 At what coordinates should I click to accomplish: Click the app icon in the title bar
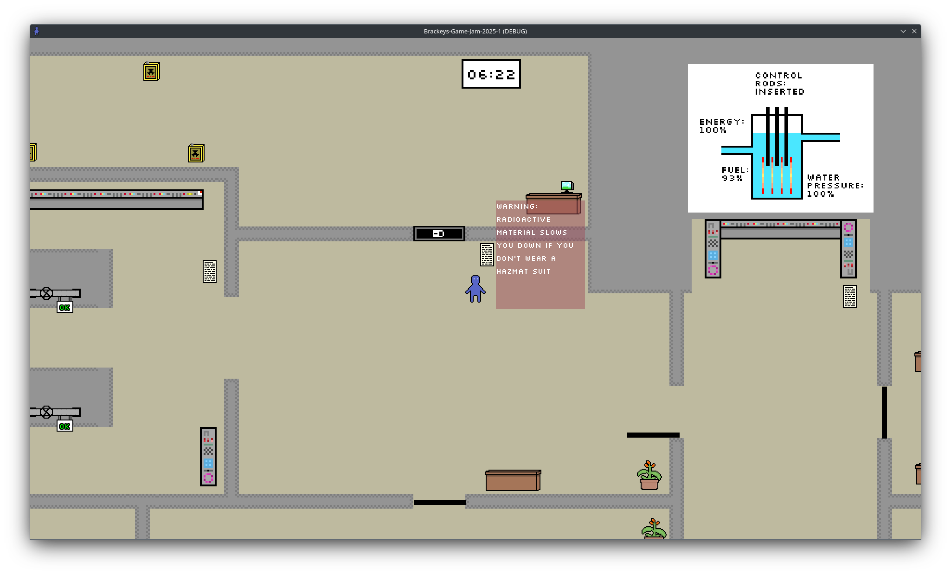click(37, 31)
